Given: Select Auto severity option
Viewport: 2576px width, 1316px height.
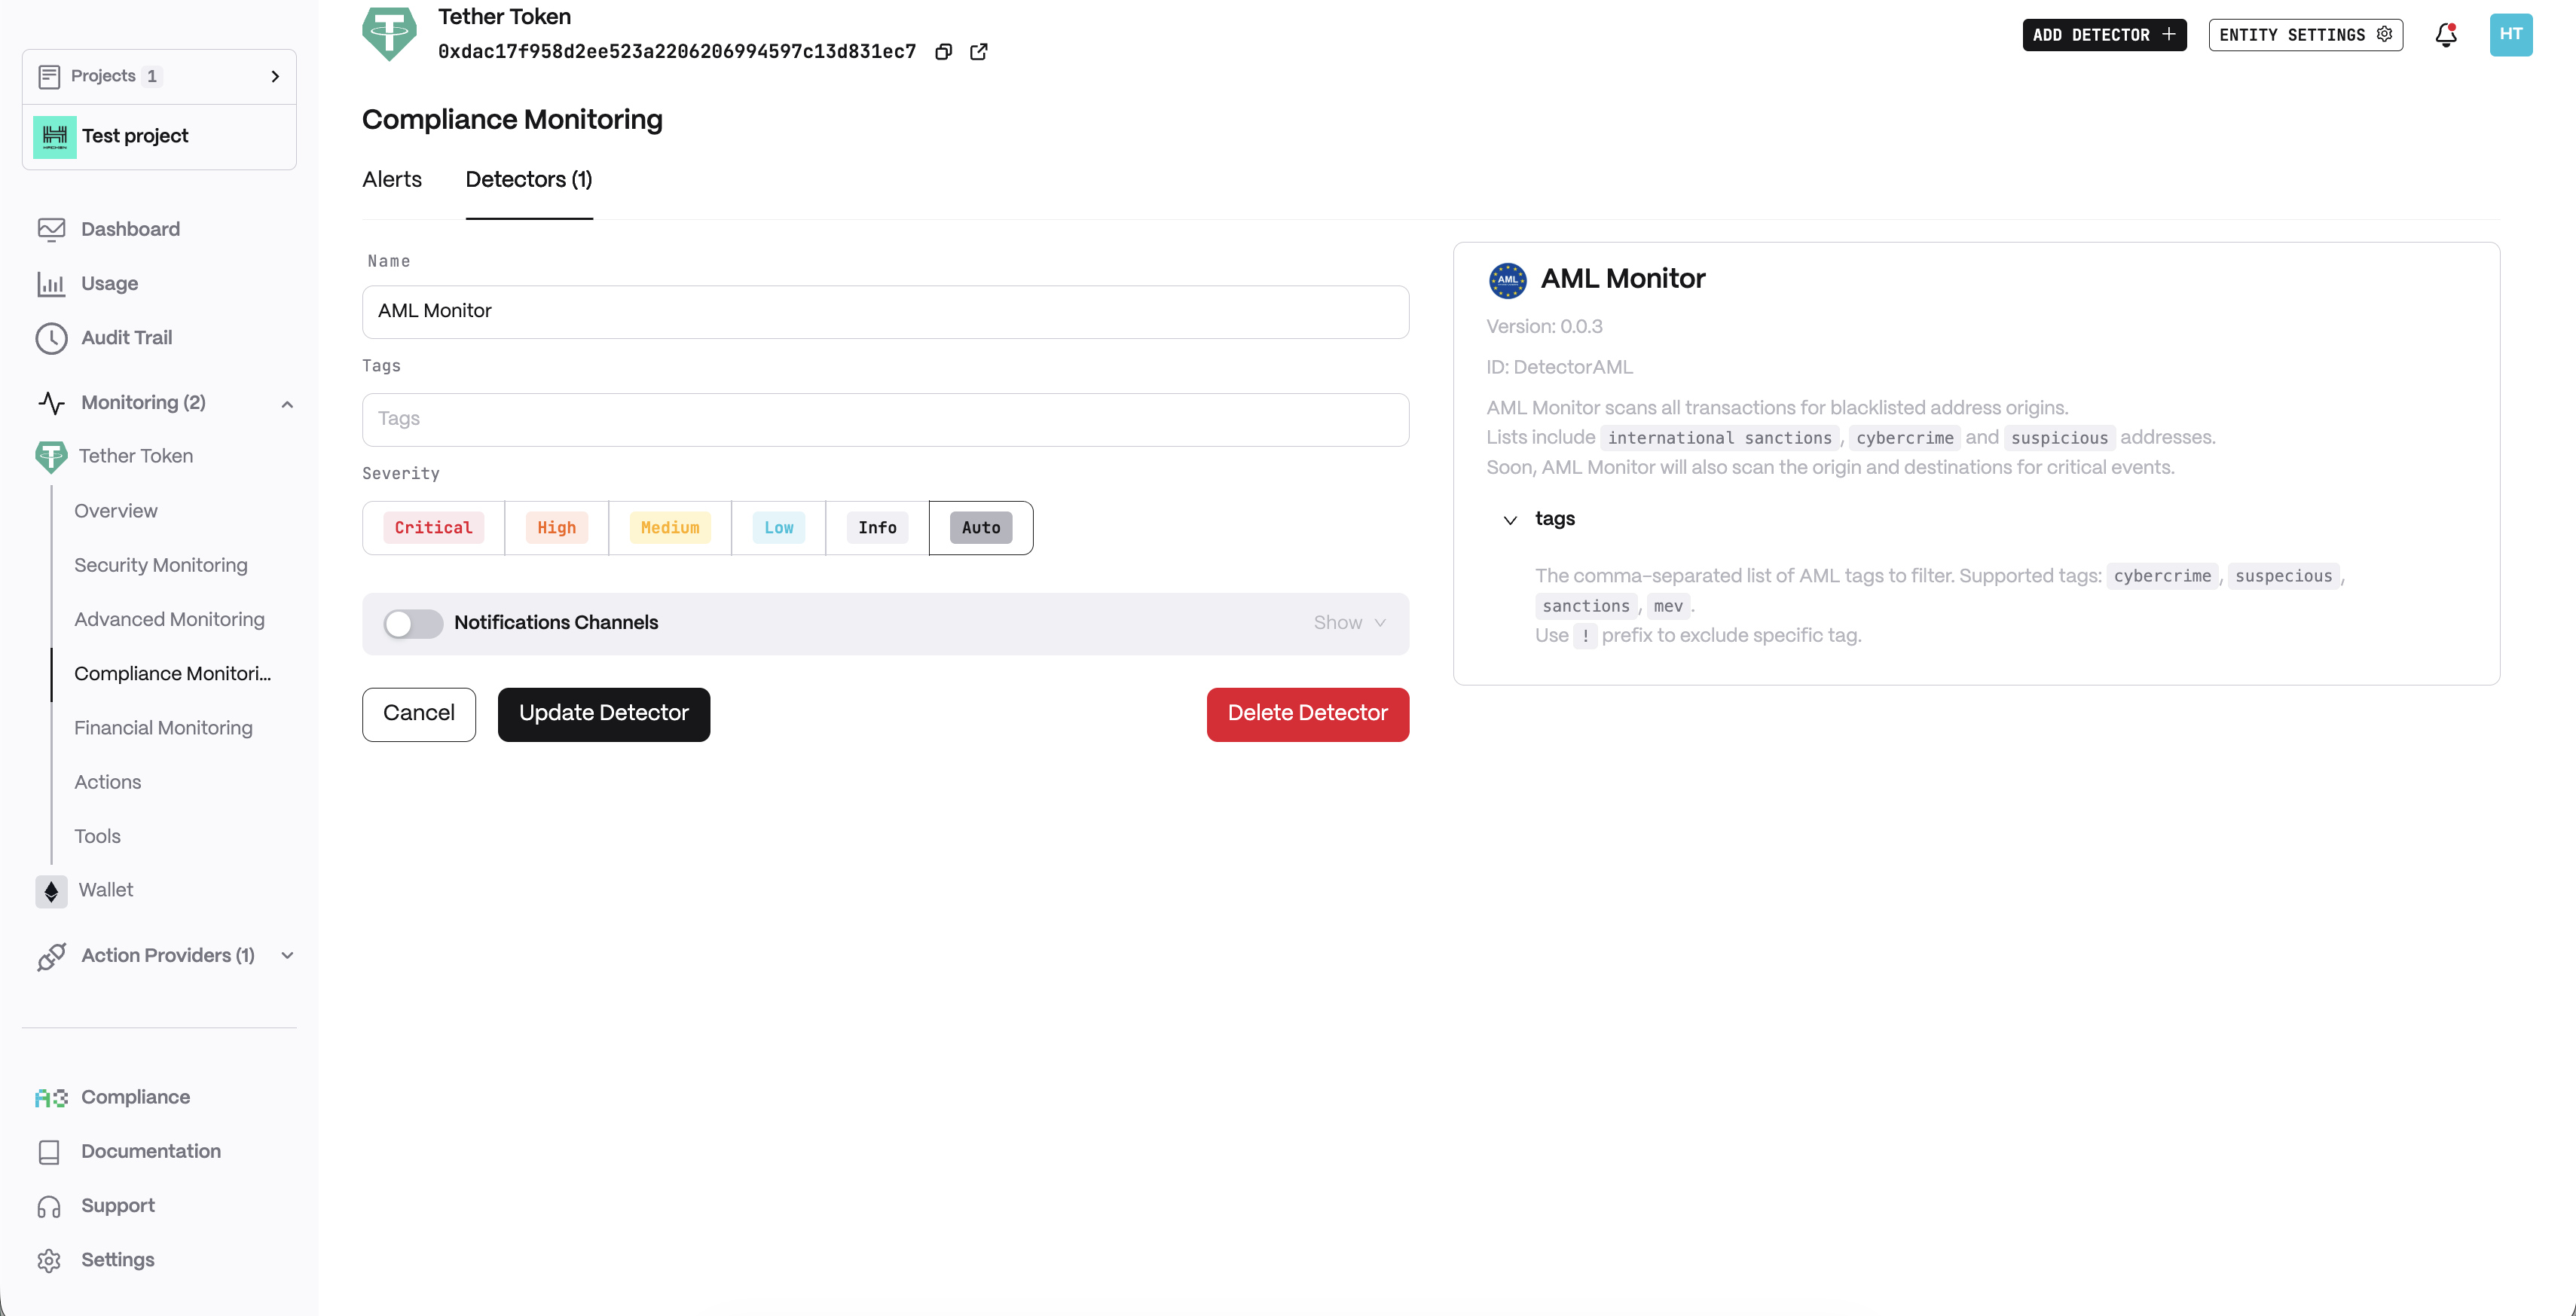Looking at the screenshot, I should (980, 528).
